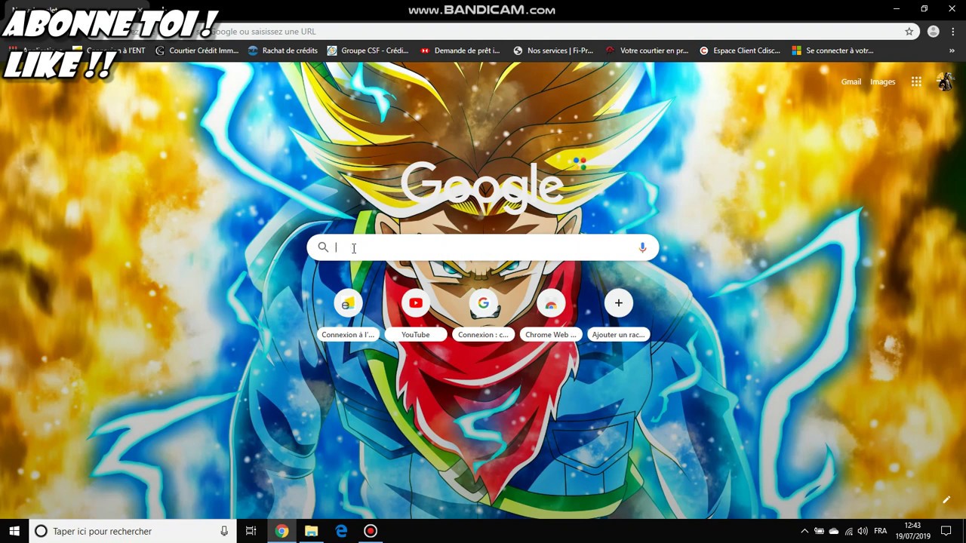Open the battery status tray icon
This screenshot has width=966, height=543.
[819, 531]
